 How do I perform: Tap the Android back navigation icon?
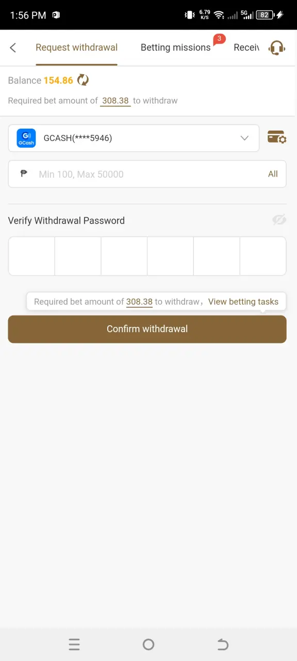[x=223, y=644]
